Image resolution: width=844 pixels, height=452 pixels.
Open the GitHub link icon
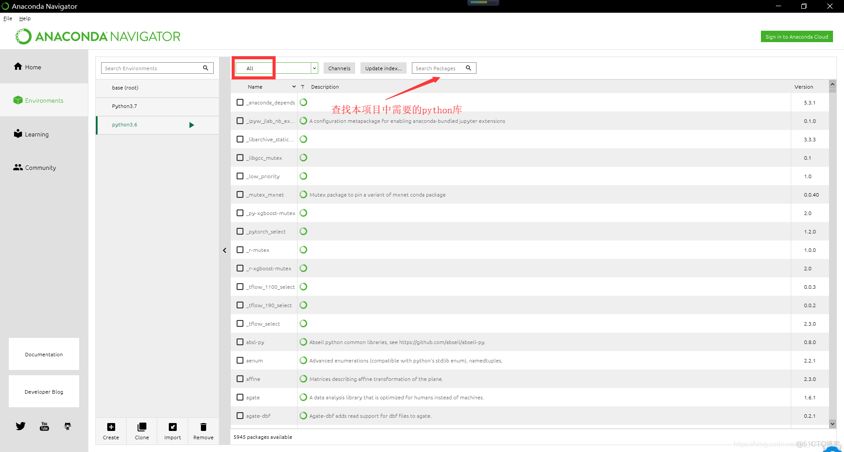68,426
